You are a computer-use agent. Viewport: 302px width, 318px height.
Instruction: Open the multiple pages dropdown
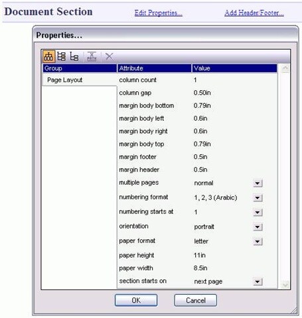pyautogui.click(x=258, y=183)
